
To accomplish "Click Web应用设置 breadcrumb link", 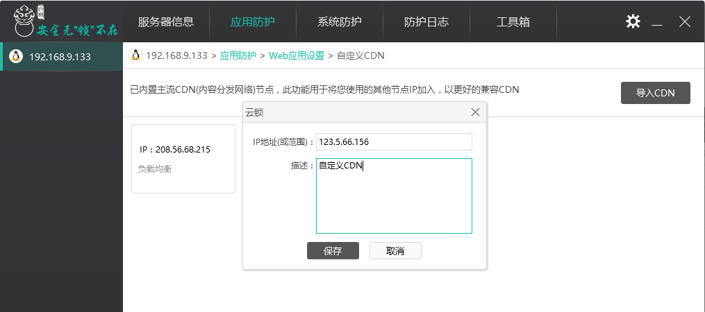I will click(x=297, y=55).
